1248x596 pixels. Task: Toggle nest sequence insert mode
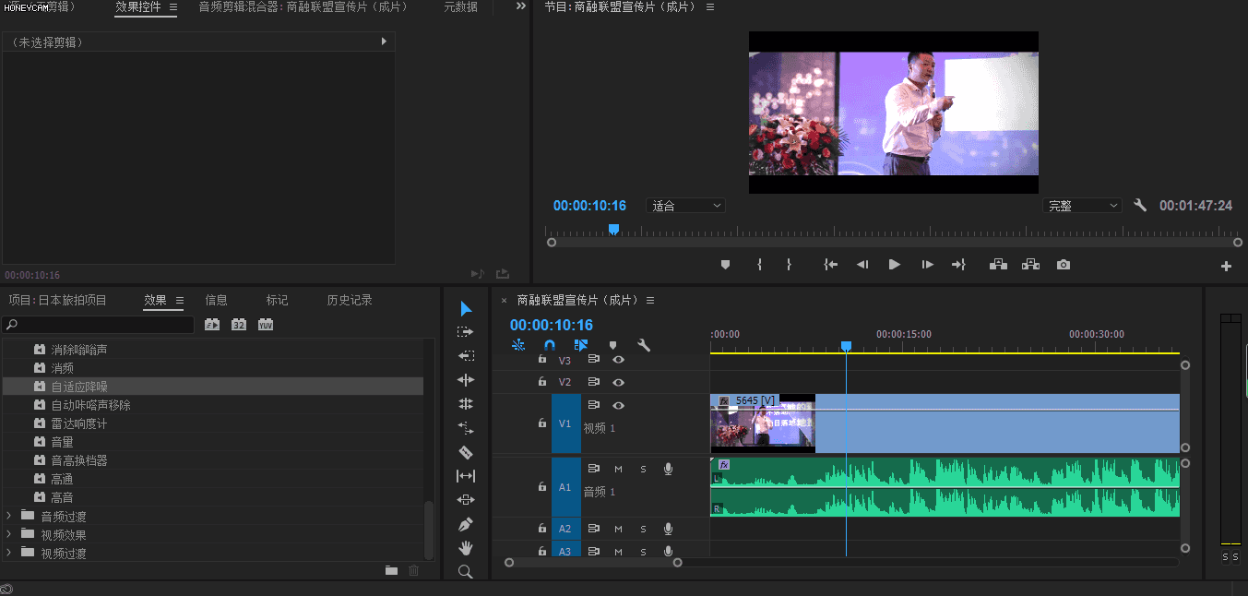tap(518, 346)
